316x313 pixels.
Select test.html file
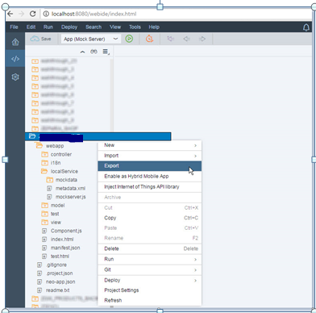60,257
